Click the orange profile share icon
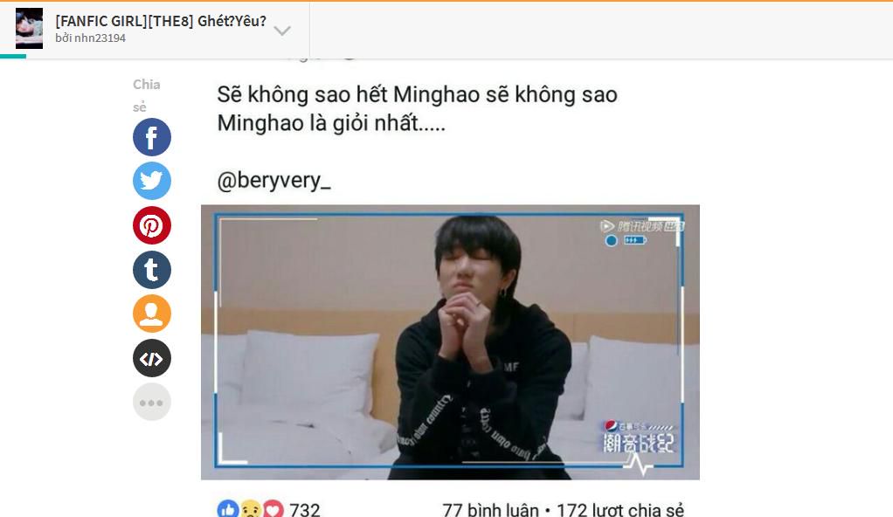893x517 pixels. point(151,314)
